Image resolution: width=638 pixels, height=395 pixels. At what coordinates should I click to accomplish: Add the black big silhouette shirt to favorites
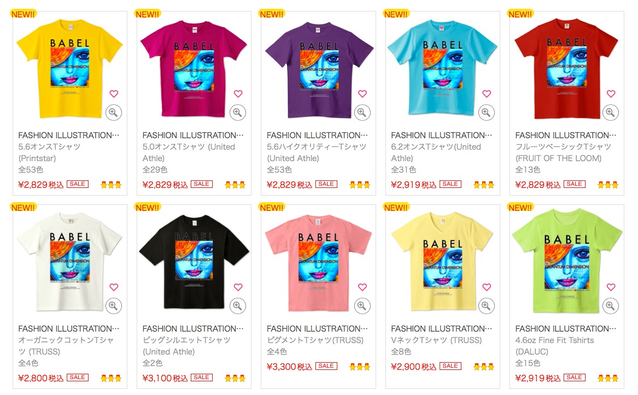point(238,287)
